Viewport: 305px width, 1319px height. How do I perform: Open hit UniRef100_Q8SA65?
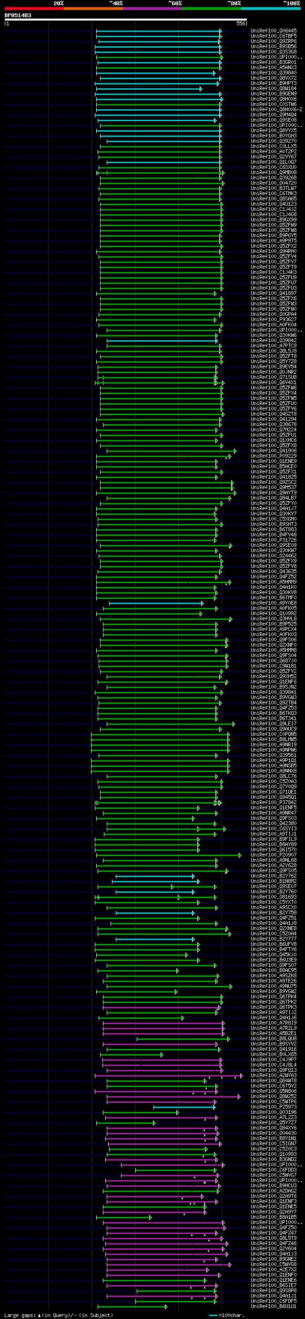(x=273, y=199)
